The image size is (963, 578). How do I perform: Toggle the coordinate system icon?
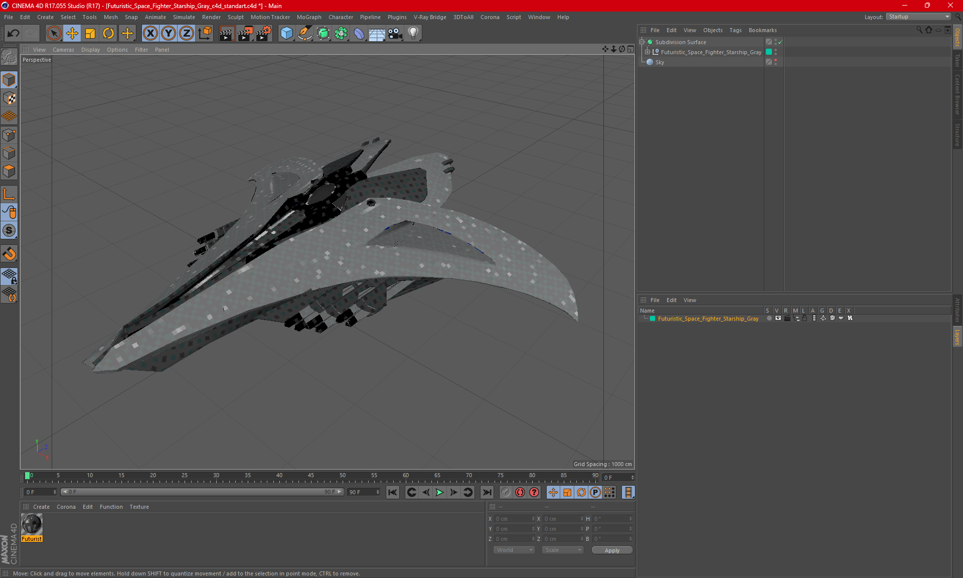pyautogui.click(x=205, y=34)
